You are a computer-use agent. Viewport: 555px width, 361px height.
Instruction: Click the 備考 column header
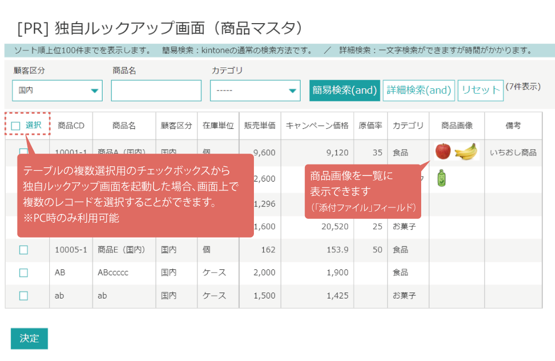513,126
